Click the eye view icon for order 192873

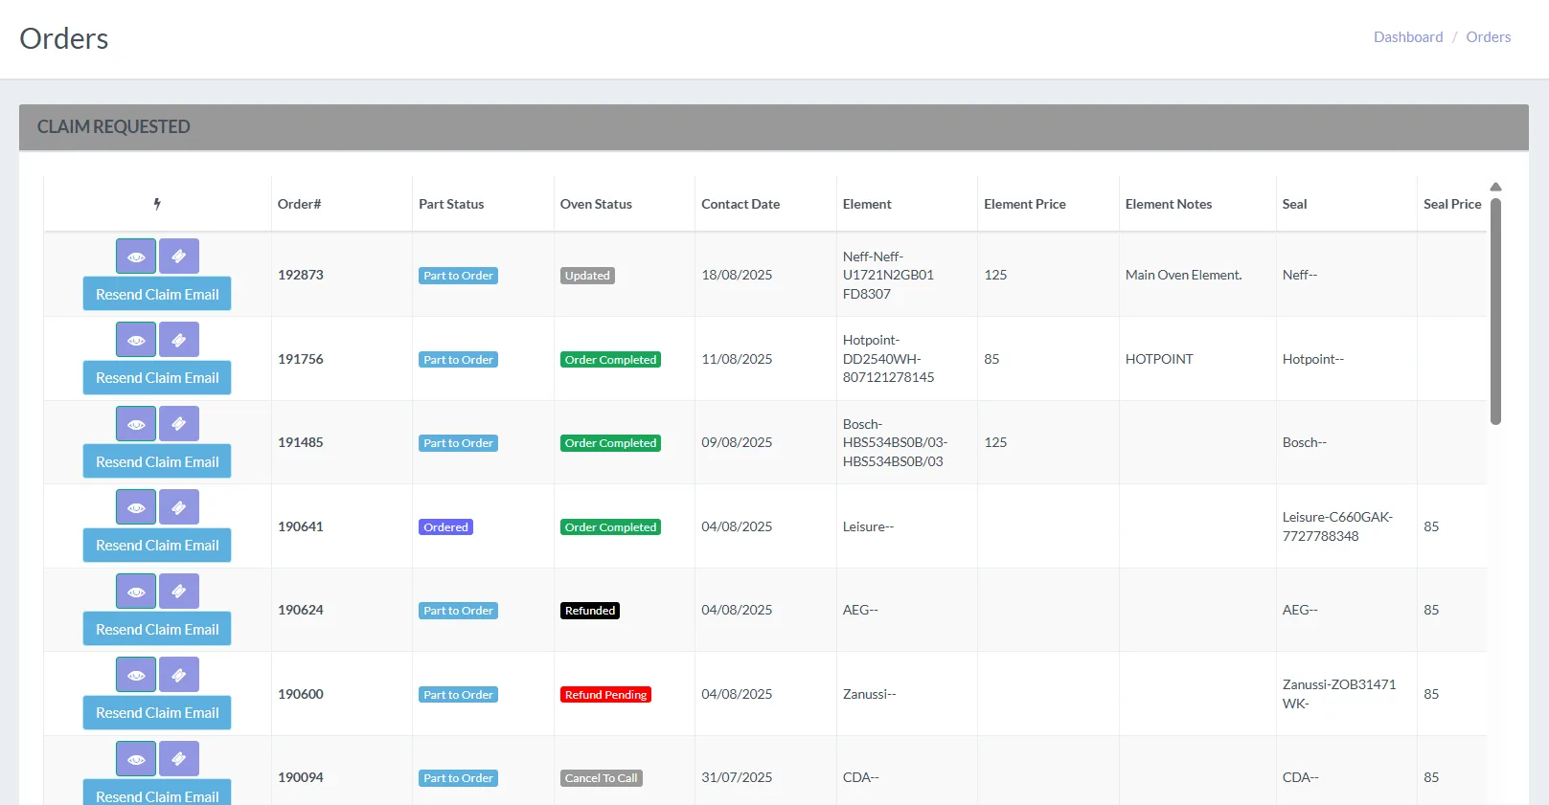coord(136,257)
